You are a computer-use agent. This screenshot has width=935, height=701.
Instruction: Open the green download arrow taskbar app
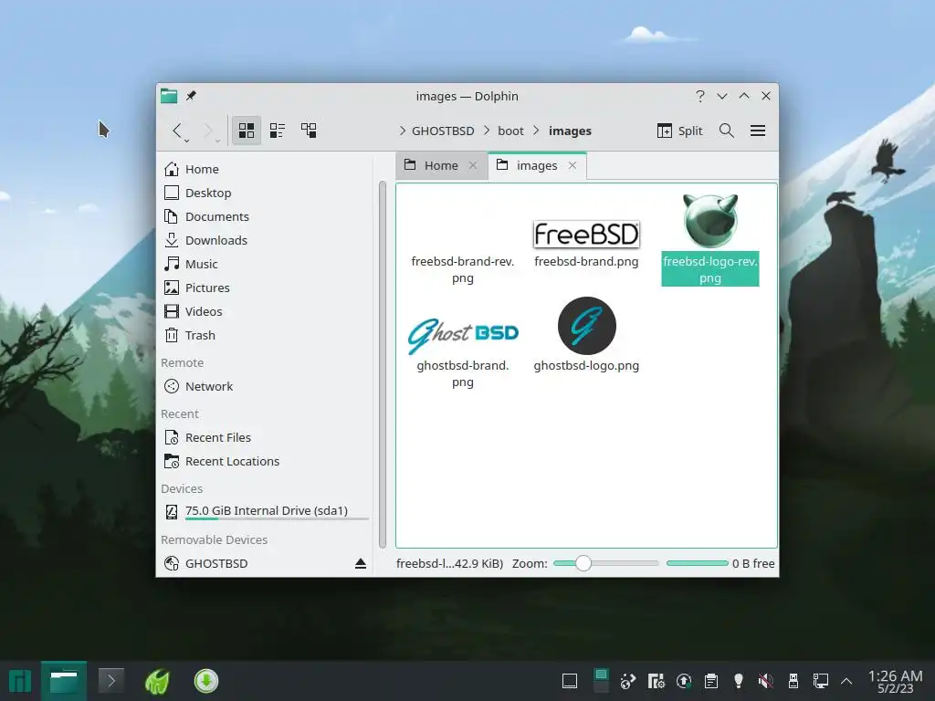pyautogui.click(x=205, y=681)
